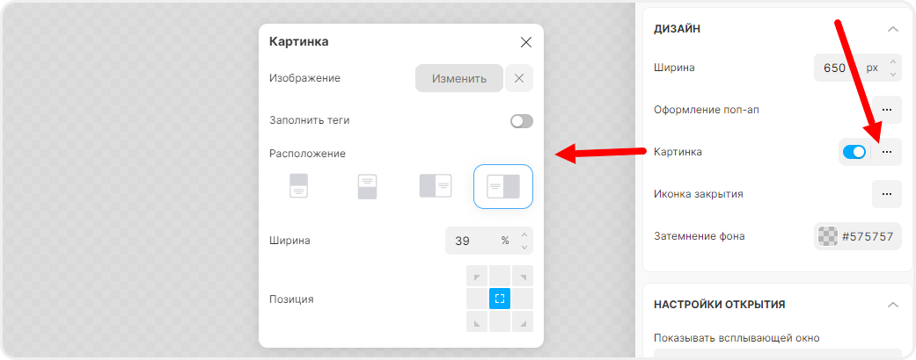Click the Иконка закрытия label

coord(699,194)
